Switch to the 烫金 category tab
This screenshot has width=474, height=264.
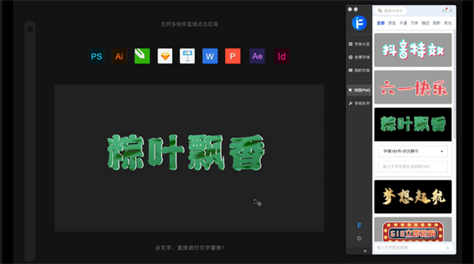[x=392, y=23]
